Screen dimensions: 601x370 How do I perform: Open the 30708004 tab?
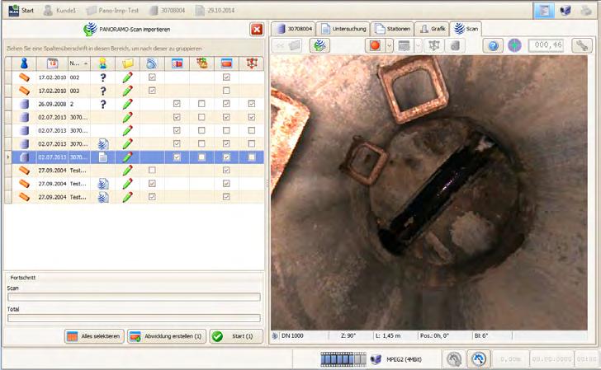[x=293, y=29]
